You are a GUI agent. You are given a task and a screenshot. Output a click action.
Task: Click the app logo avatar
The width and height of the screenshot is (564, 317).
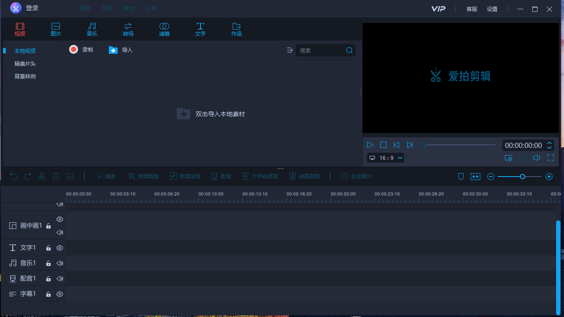(16, 8)
